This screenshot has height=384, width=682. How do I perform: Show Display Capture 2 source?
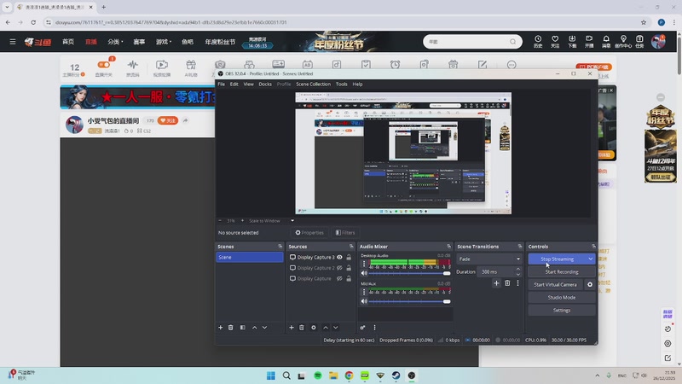click(339, 268)
